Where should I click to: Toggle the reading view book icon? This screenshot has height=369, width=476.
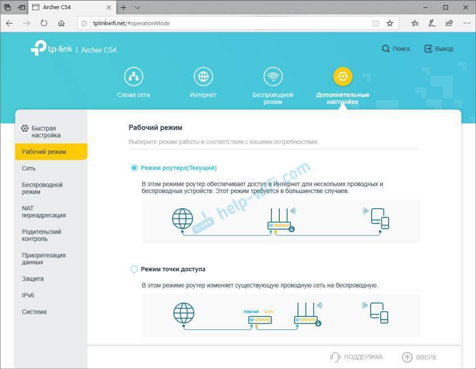(376, 23)
